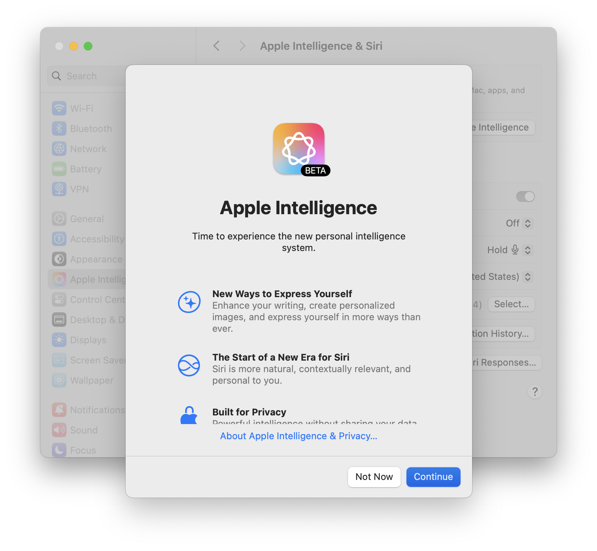Select the Desktop & Dock icon

(x=59, y=319)
